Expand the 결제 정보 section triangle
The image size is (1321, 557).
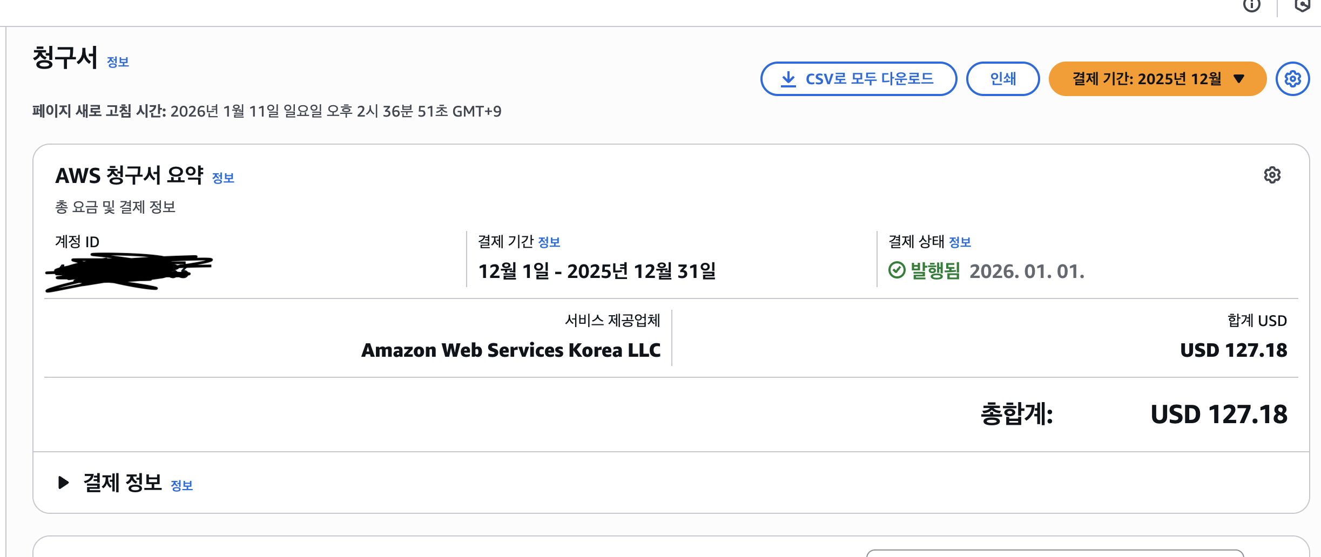[63, 482]
